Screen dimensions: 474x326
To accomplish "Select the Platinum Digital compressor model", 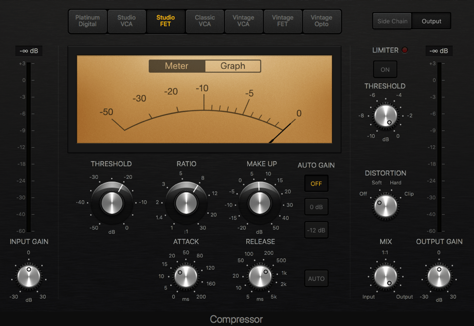I will [88, 21].
